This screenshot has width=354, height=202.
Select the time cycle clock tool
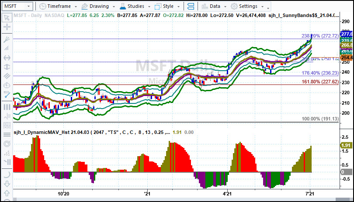tap(7, 85)
